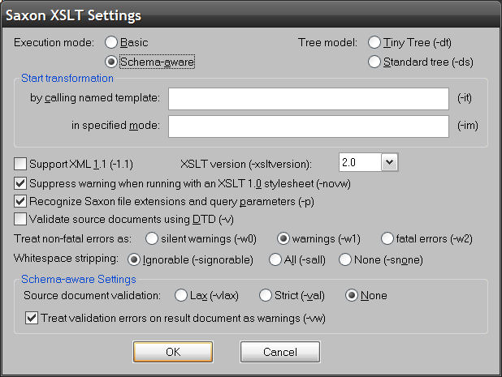Select the Basic execution mode

(111, 42)
